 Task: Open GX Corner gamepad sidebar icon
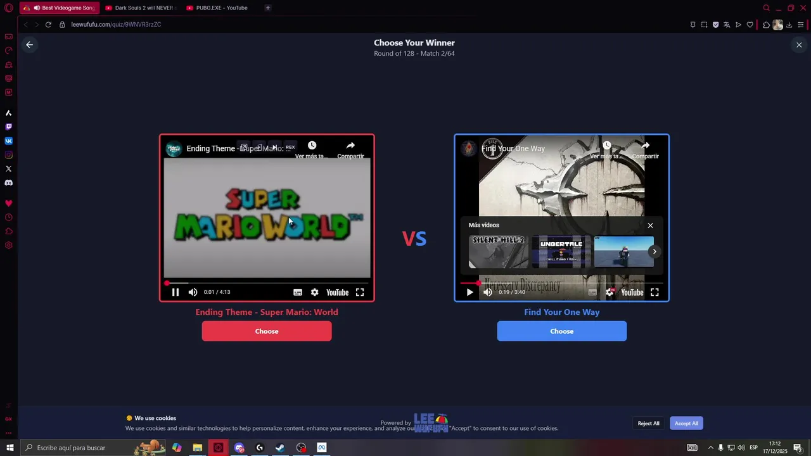[x=9, y=37]
